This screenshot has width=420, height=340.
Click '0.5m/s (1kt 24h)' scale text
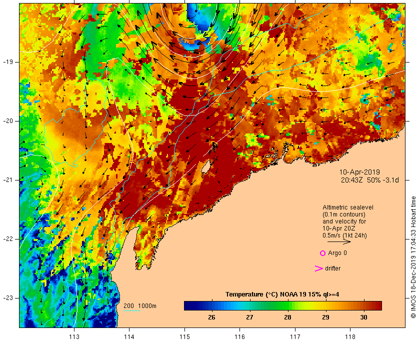[344, 235]
